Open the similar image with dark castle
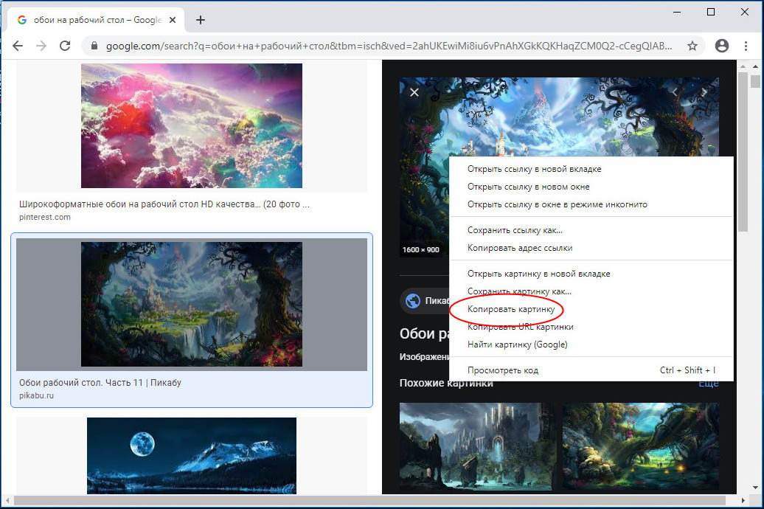The height and width of the screenshot is (509, 764). (x=475, y=446)
